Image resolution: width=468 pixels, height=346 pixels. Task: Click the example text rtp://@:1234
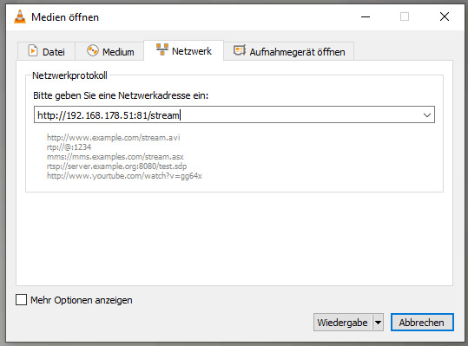(x=69, y=147)
